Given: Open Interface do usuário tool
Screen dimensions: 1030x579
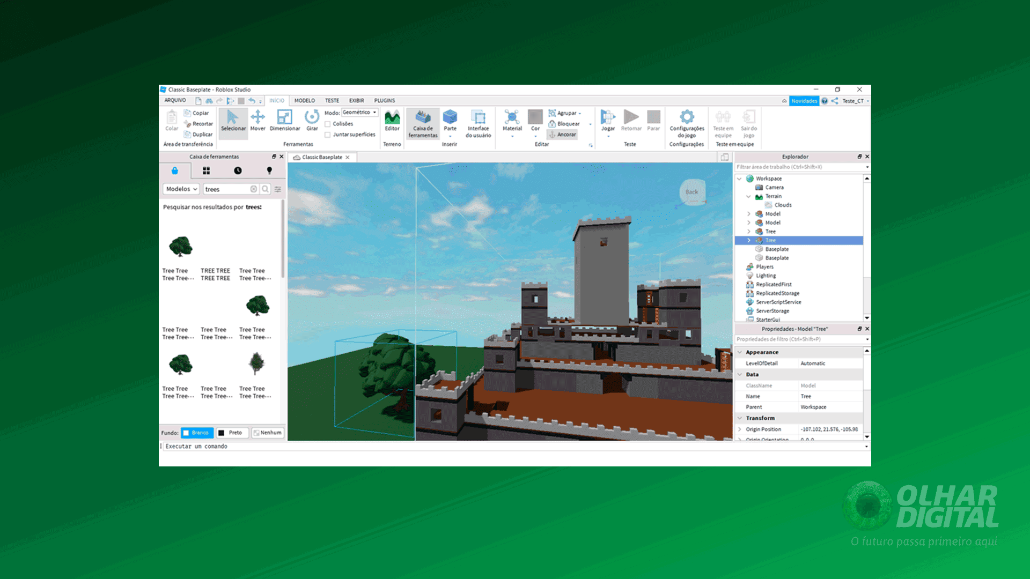Looking at the screenshot, I should pos(478,124).
